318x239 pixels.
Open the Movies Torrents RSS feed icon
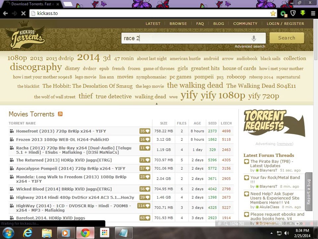(60, 114)
